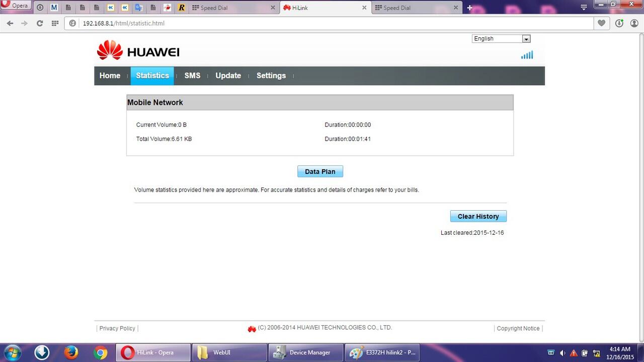Image resolution: width=644 pixels, height=362 pixels.
Task: Go to the Home menu
Action: [x=110, y=75]
